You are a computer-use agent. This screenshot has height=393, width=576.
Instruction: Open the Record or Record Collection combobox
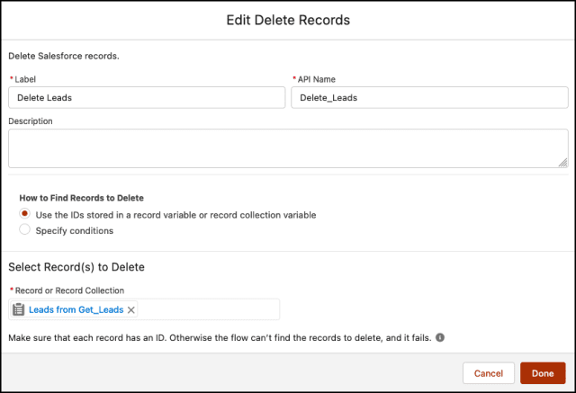pyautogui.click(x=207, y=309)
